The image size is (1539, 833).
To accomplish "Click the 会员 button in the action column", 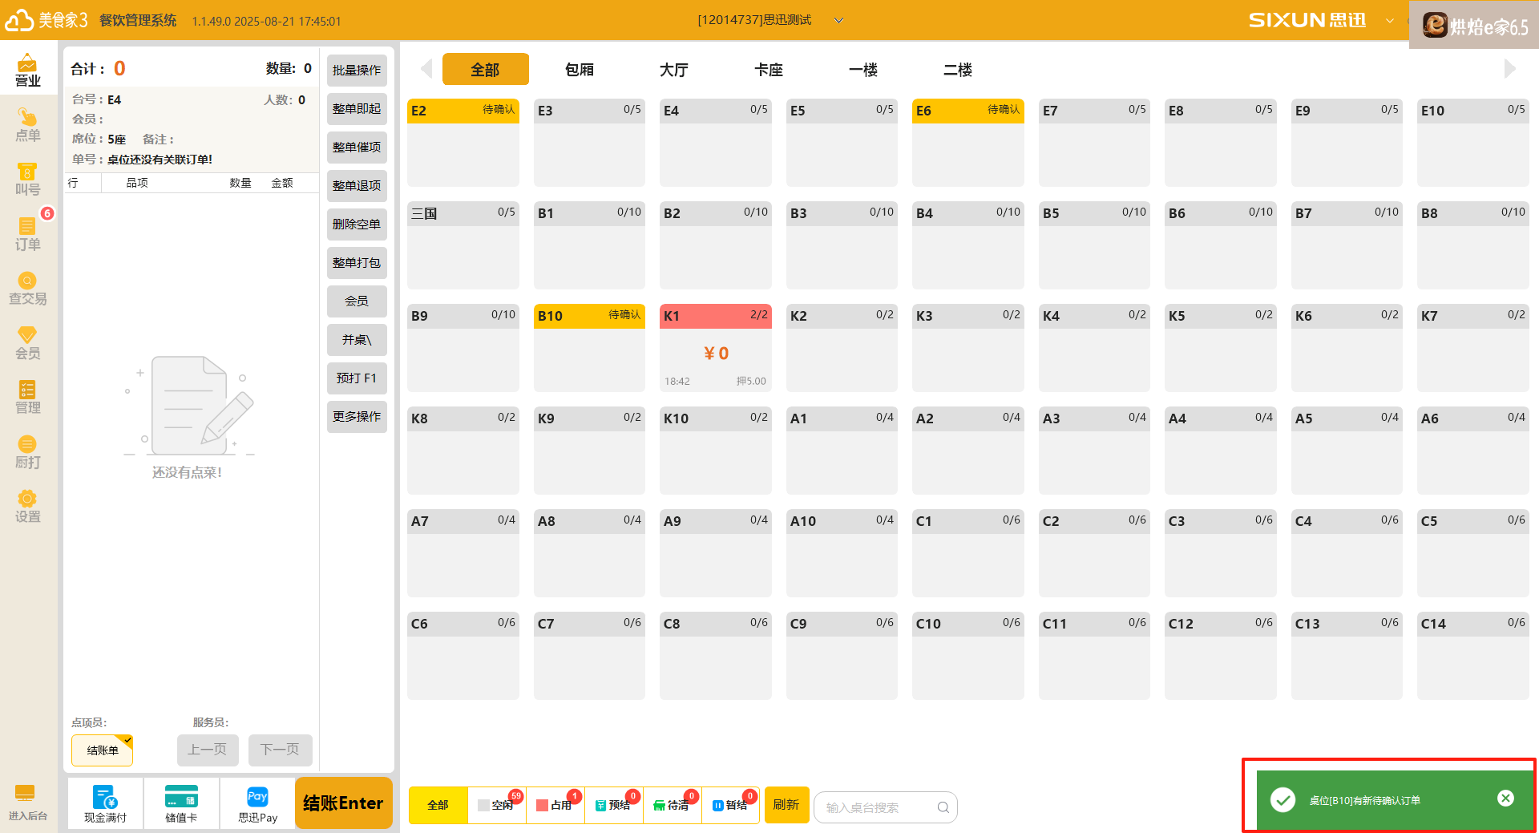I will [357, 301].
